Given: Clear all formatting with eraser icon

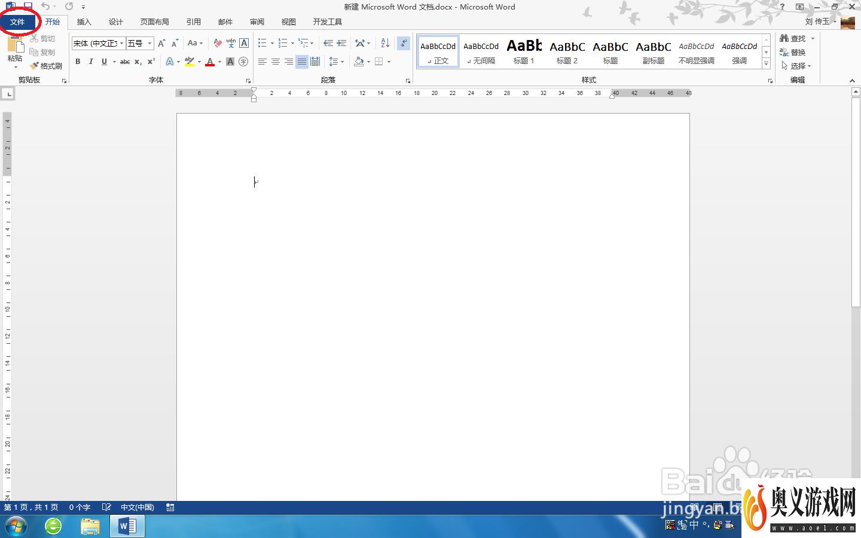Looking at the screenshot, I should tap(218, 43).
